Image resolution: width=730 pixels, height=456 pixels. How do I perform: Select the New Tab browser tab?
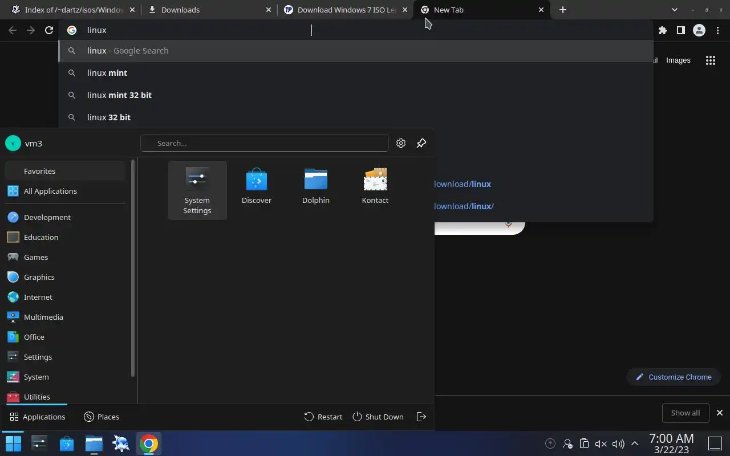point(482,10)
